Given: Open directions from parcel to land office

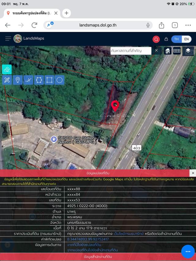Looking at the screenshot, I should pyautogui.click(x=92, y=250).
